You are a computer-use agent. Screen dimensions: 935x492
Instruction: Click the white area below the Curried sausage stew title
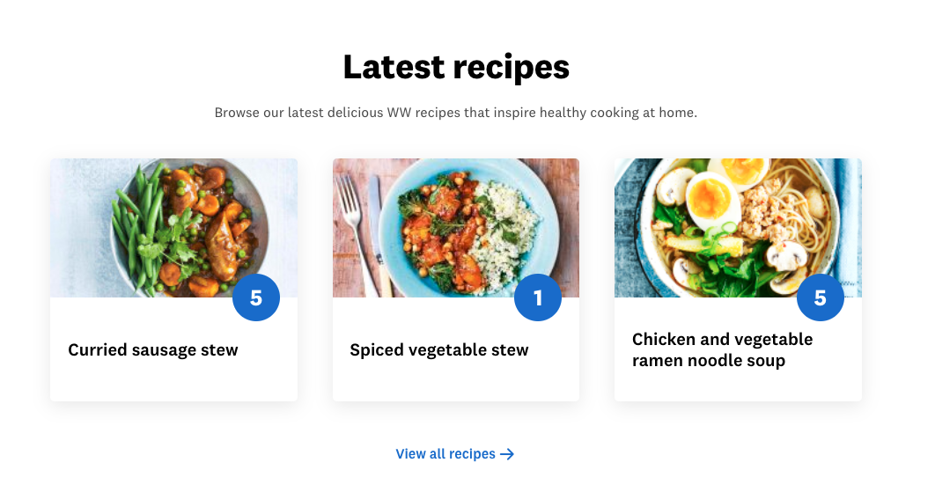[173, 383]
